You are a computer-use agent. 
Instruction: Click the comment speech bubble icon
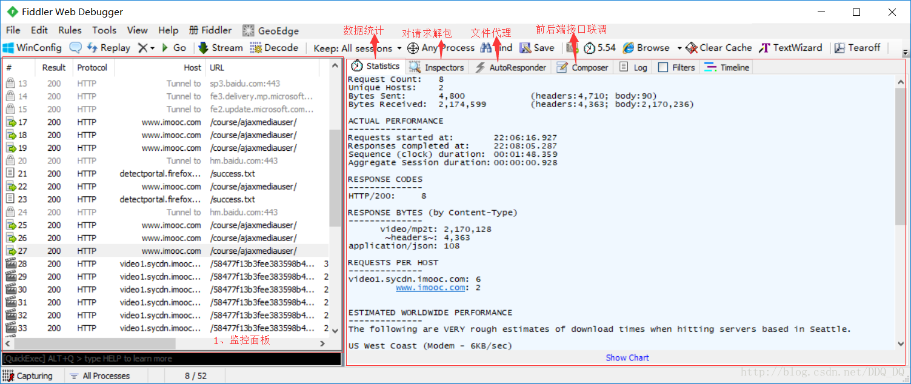pyautogui.click(x=75, y=48)
